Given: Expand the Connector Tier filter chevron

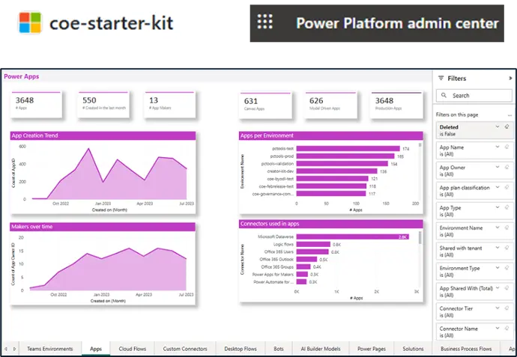Looking at the screenshot, I should coord(498,308).
